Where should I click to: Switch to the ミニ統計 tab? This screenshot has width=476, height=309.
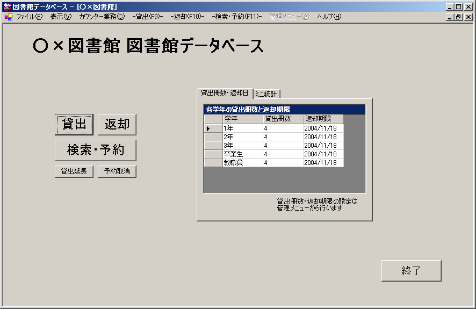pos(266,94)
